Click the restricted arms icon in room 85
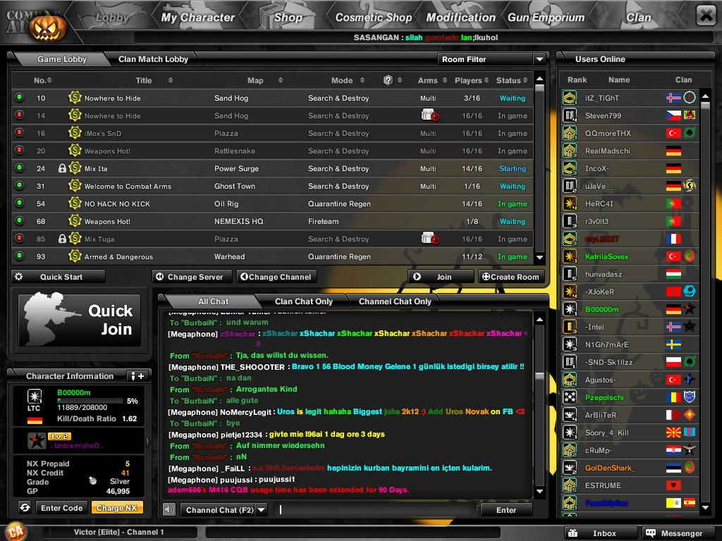This screenshot has width=722, height=541. coord(430,238)
